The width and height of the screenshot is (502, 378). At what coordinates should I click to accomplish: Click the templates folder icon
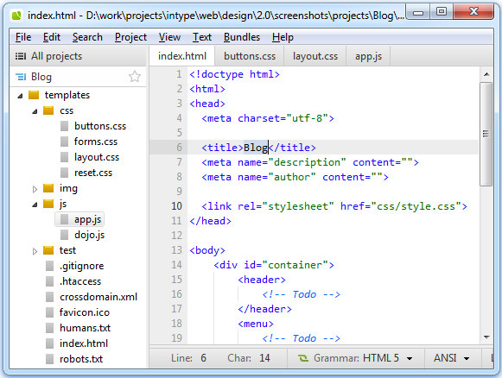34,95
